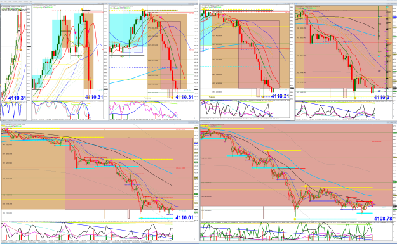Open the File menu

click(1, 1)
